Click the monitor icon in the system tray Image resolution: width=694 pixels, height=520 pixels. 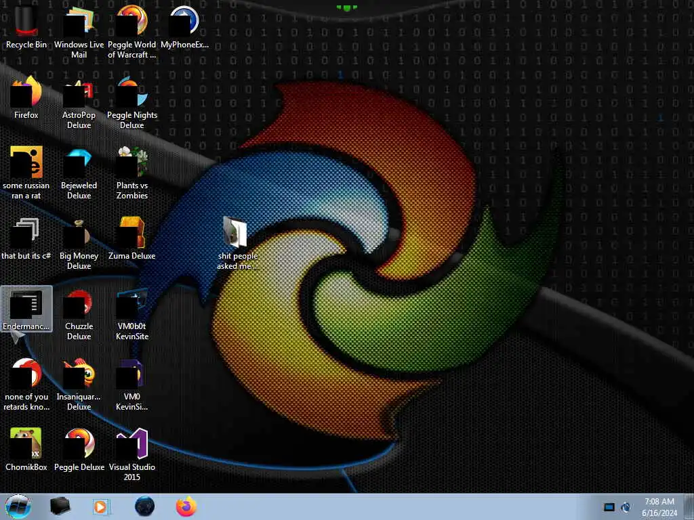pos(609,507)
